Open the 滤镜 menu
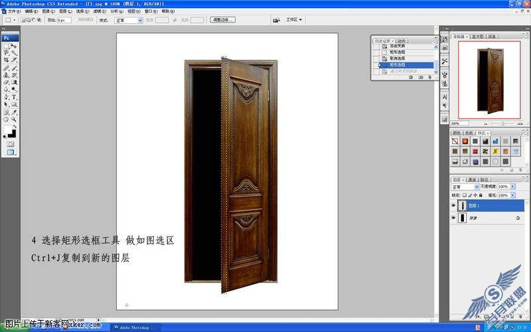 (x=100, y=11)
